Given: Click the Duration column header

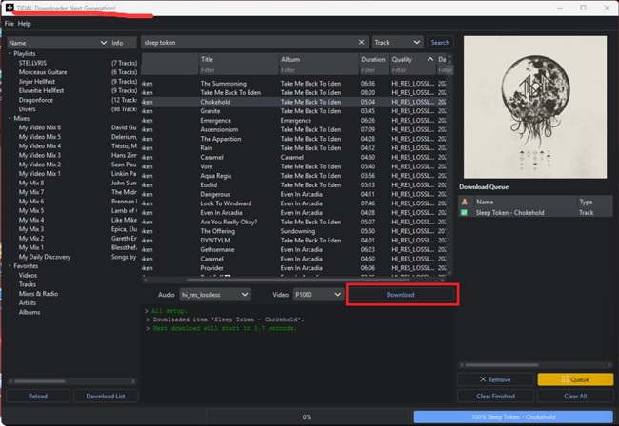Looking at the screenshot, I should click(x=374, y=59).
